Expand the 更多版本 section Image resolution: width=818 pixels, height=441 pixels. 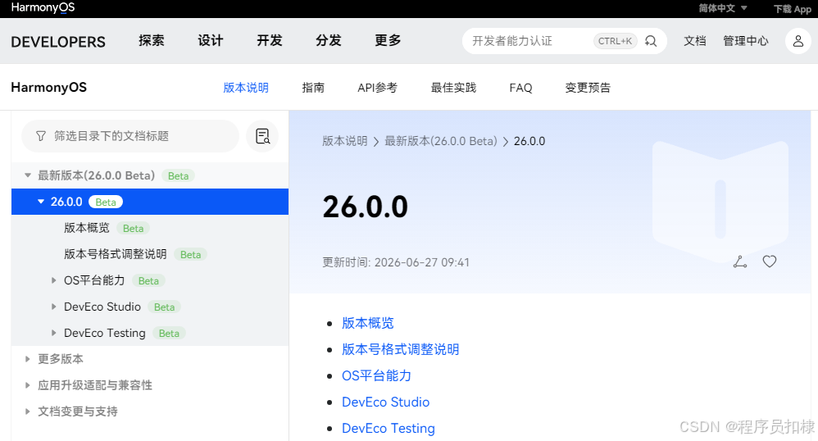pyautogui.click(x=27, y=359)
